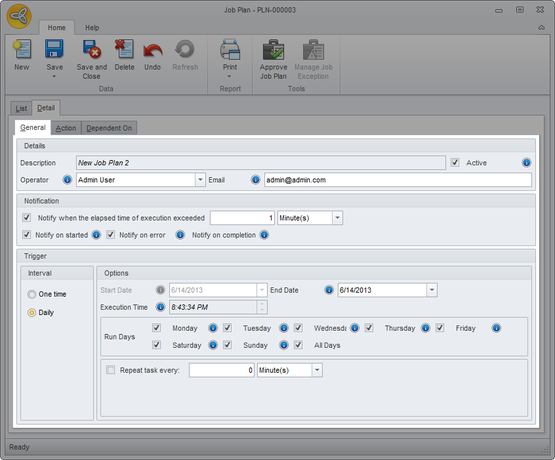Switch to the Action tab
555x460 pixels.
click(66, 128)
